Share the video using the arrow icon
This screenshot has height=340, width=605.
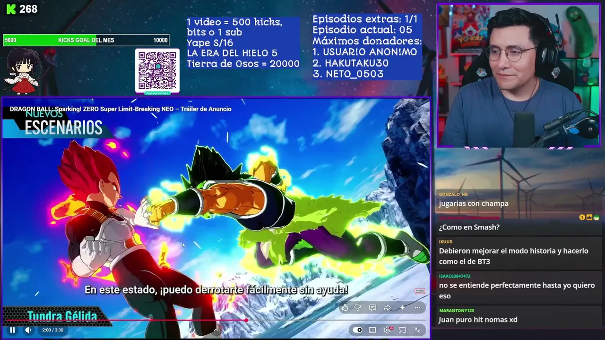pyautogui.click(x=387, y=307)
